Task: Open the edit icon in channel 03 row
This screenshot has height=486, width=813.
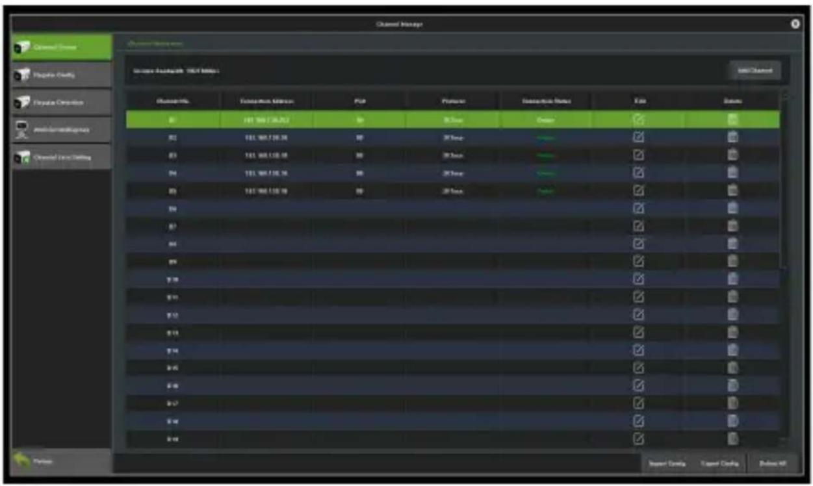Action: pos(638,155)
